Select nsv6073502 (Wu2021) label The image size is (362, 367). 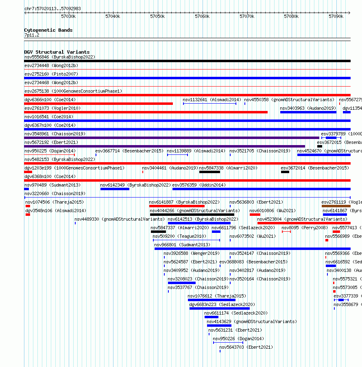tap(253, 237)
